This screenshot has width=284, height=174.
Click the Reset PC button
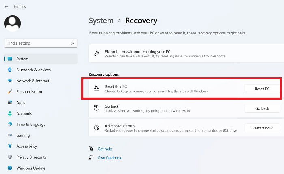(x=262, y=89)
